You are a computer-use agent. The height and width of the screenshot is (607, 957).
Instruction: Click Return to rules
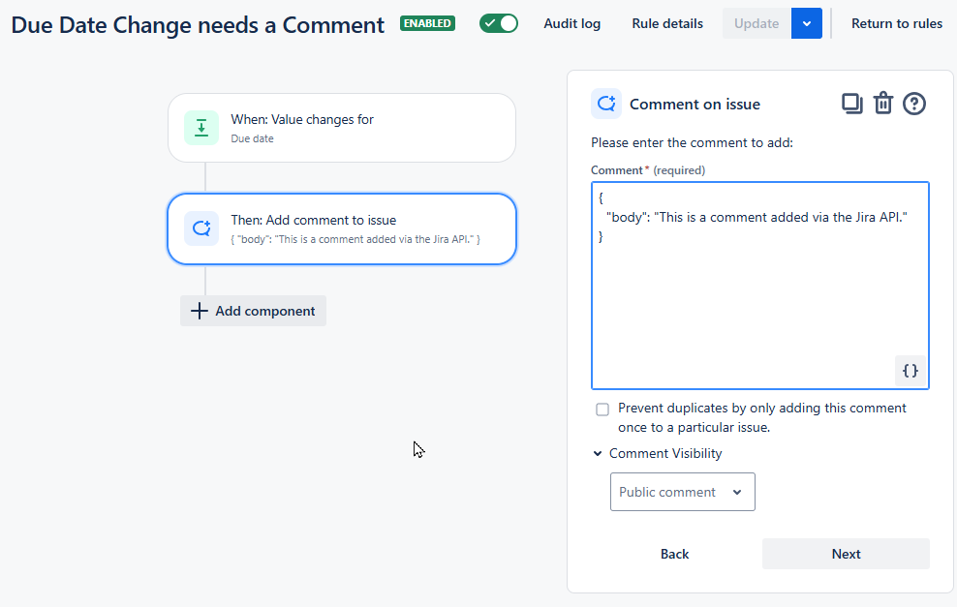pyautogui.click(x=897, y=24)
